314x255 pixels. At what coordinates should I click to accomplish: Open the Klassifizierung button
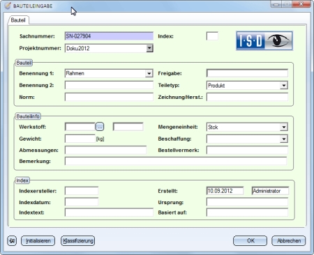(78, 240)
